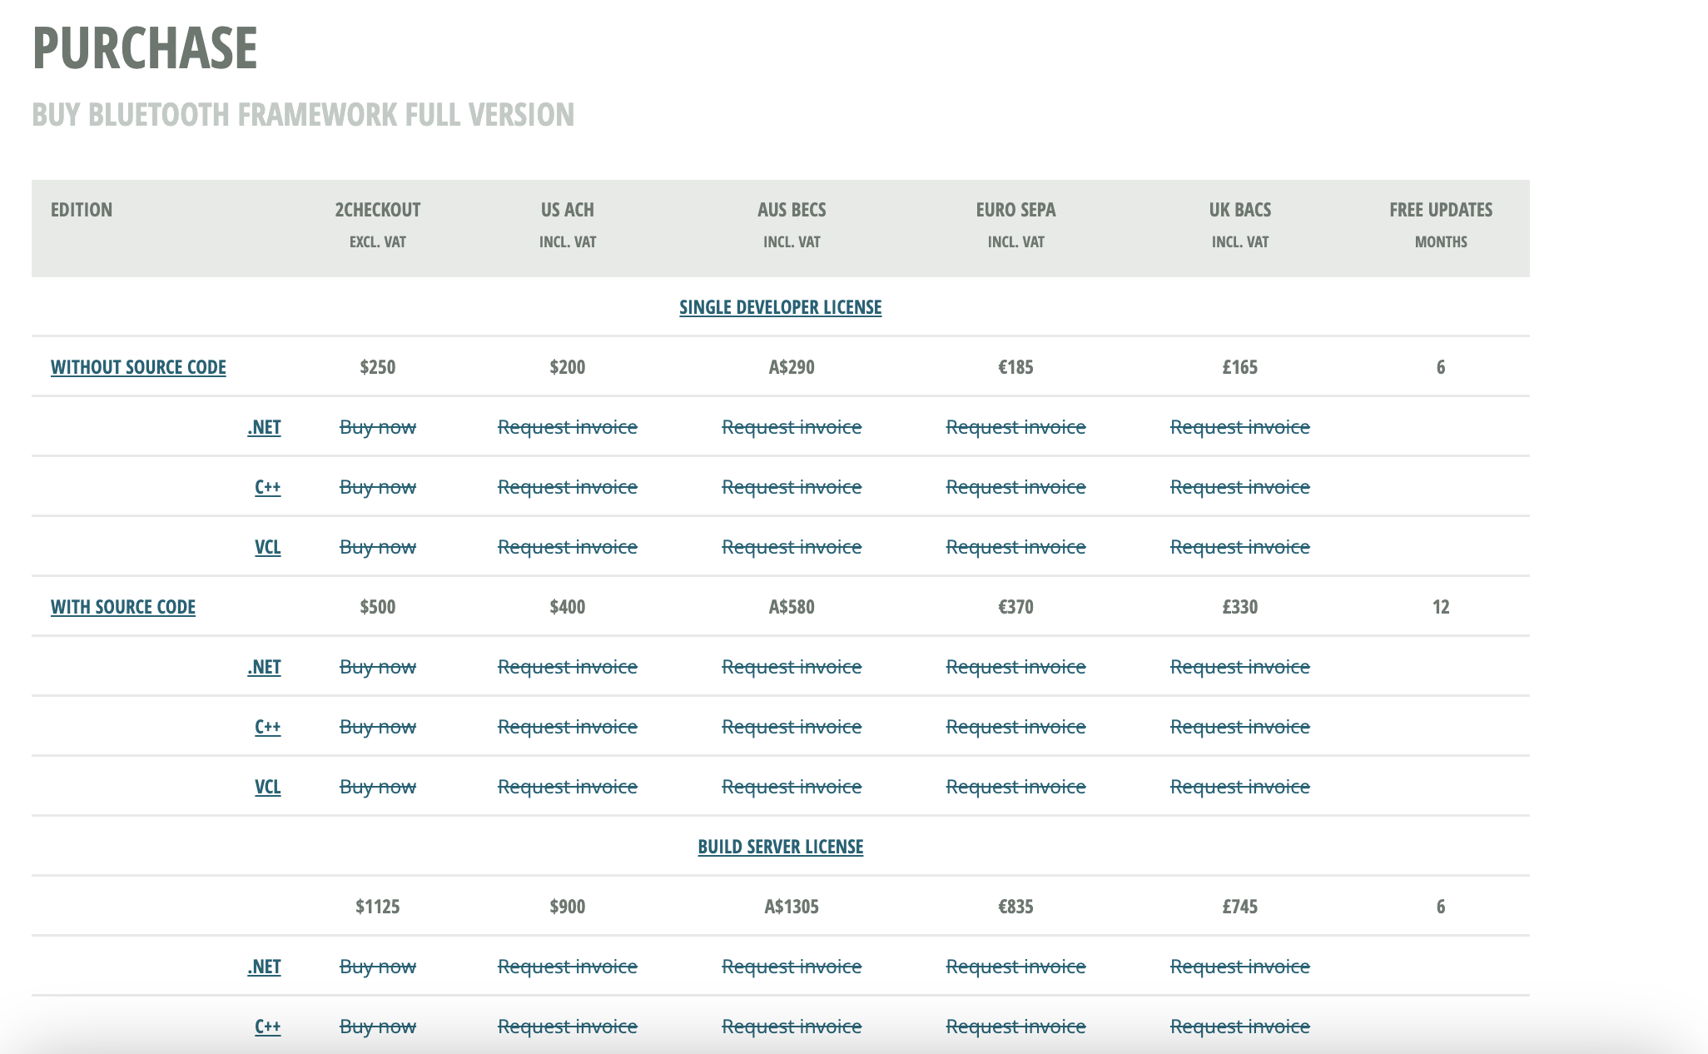Select the $1125 Build Server price

pyautogui.click(x=378, y=907)
